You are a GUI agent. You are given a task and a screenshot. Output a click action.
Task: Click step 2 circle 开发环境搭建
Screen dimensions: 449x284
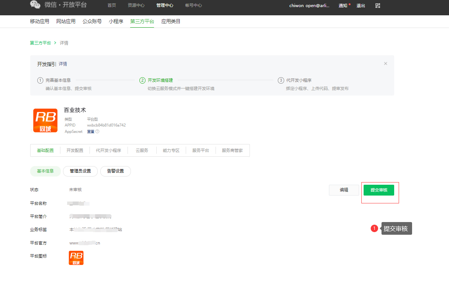tap(142, 80)
